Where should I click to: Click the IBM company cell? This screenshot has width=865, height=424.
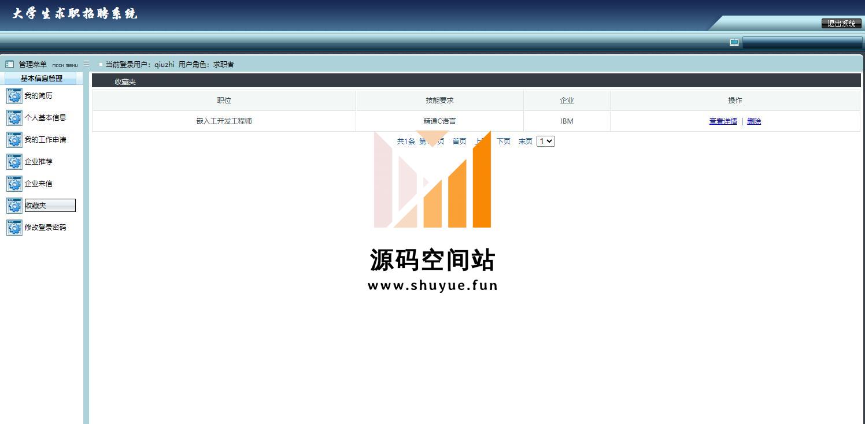tap(567, 121)
